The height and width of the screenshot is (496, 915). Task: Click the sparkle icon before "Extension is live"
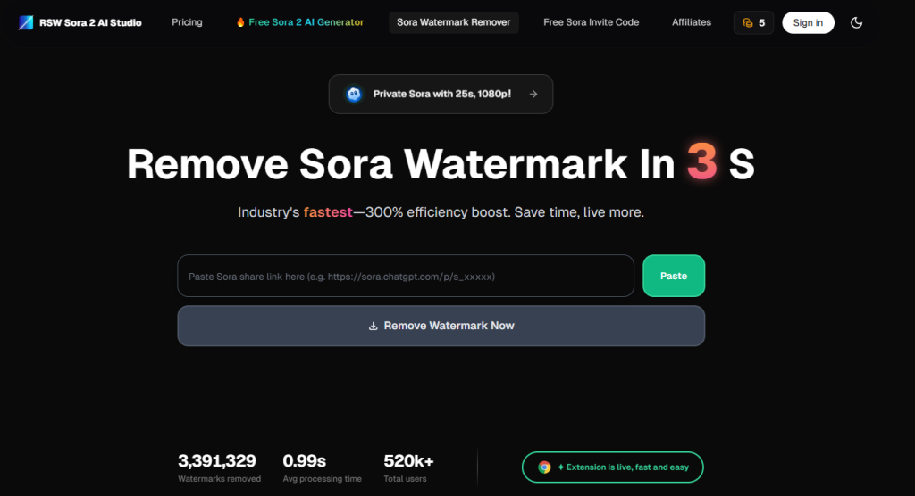(561, 467)
